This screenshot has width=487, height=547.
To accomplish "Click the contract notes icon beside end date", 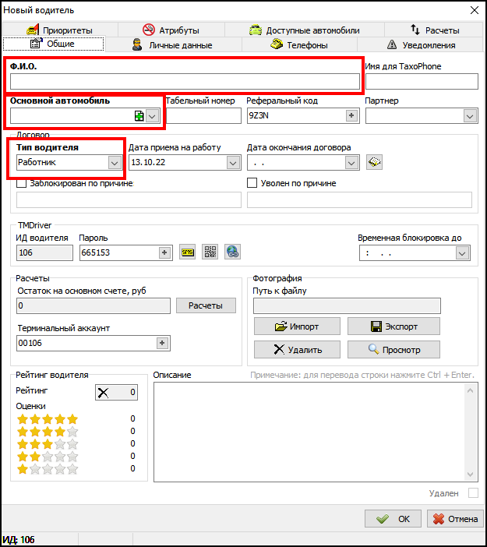I will tap(375, 162).
